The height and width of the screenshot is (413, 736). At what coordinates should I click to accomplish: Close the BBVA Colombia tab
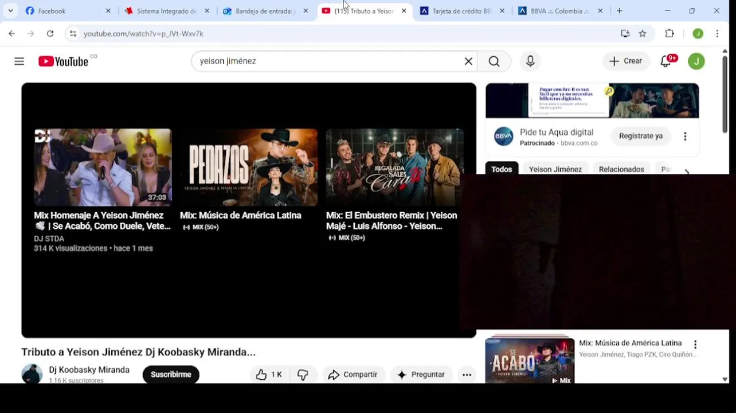pyautogui.click(x=601, y=11)
